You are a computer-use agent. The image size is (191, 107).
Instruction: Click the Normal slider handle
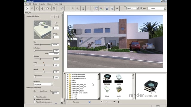point(44,72)
